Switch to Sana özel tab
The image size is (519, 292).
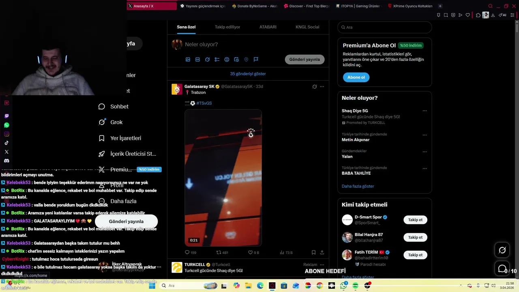(x=186, y=27)
